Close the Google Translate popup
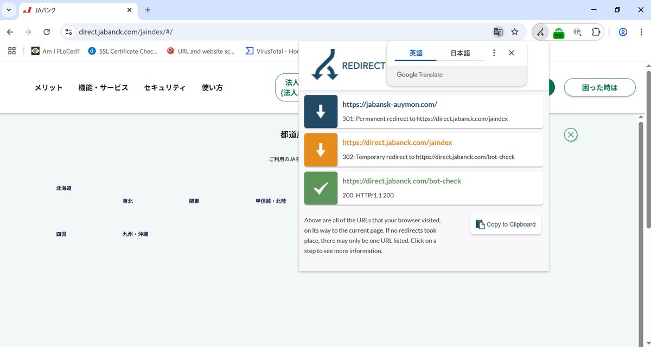 click(x=511, y=53)
